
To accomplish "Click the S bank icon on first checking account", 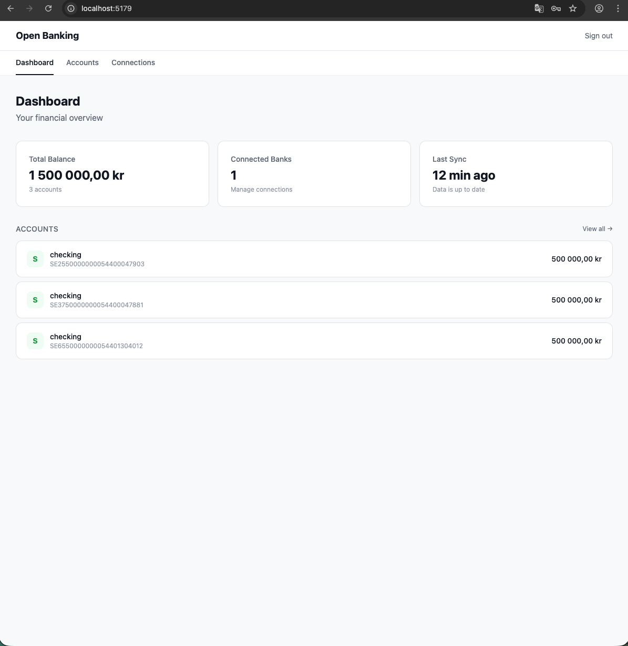I will coord(35,258).
